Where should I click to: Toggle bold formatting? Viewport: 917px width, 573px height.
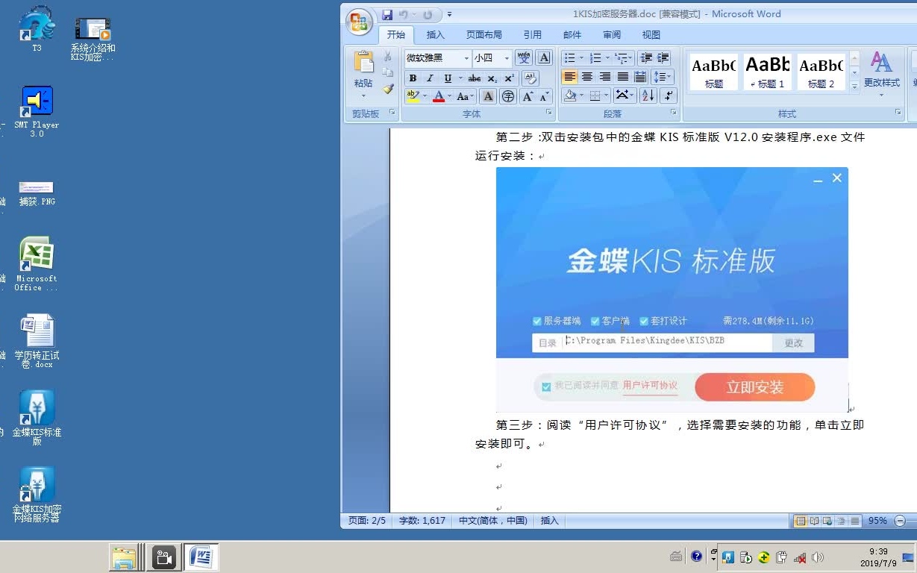[x=413, y=78]
